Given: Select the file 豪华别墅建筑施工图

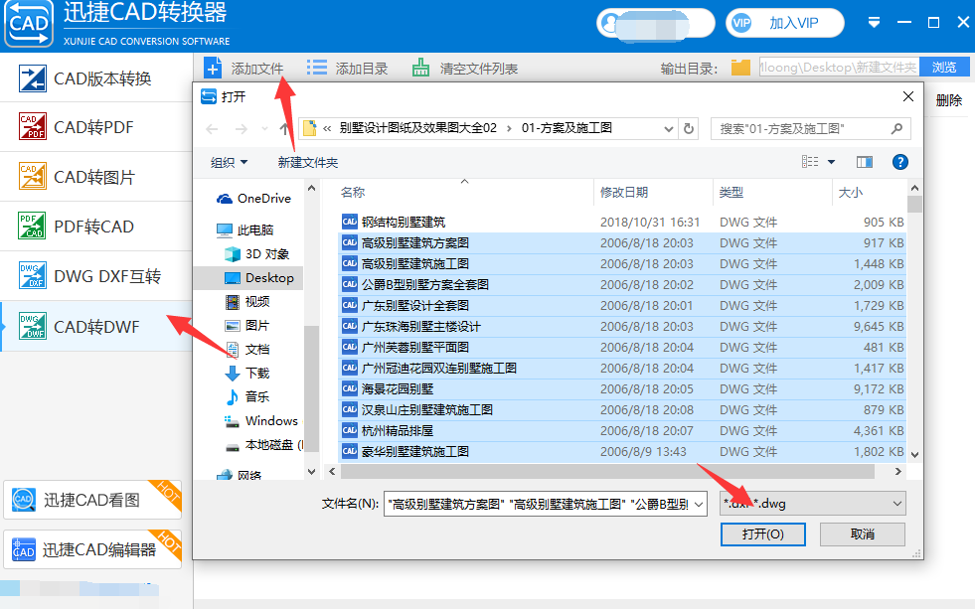Looking at the screenshot, I should point(622,452).
